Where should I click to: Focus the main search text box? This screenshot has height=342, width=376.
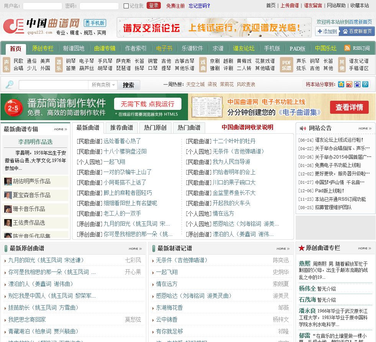[54, 85]
